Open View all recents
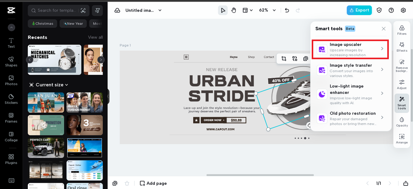 click(x=96, y=37)
